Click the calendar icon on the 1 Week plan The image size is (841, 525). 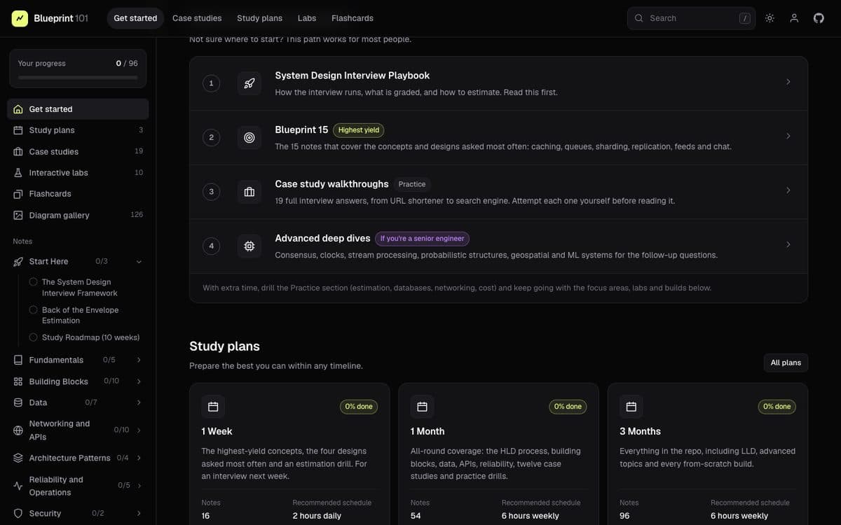pos(213,407)
